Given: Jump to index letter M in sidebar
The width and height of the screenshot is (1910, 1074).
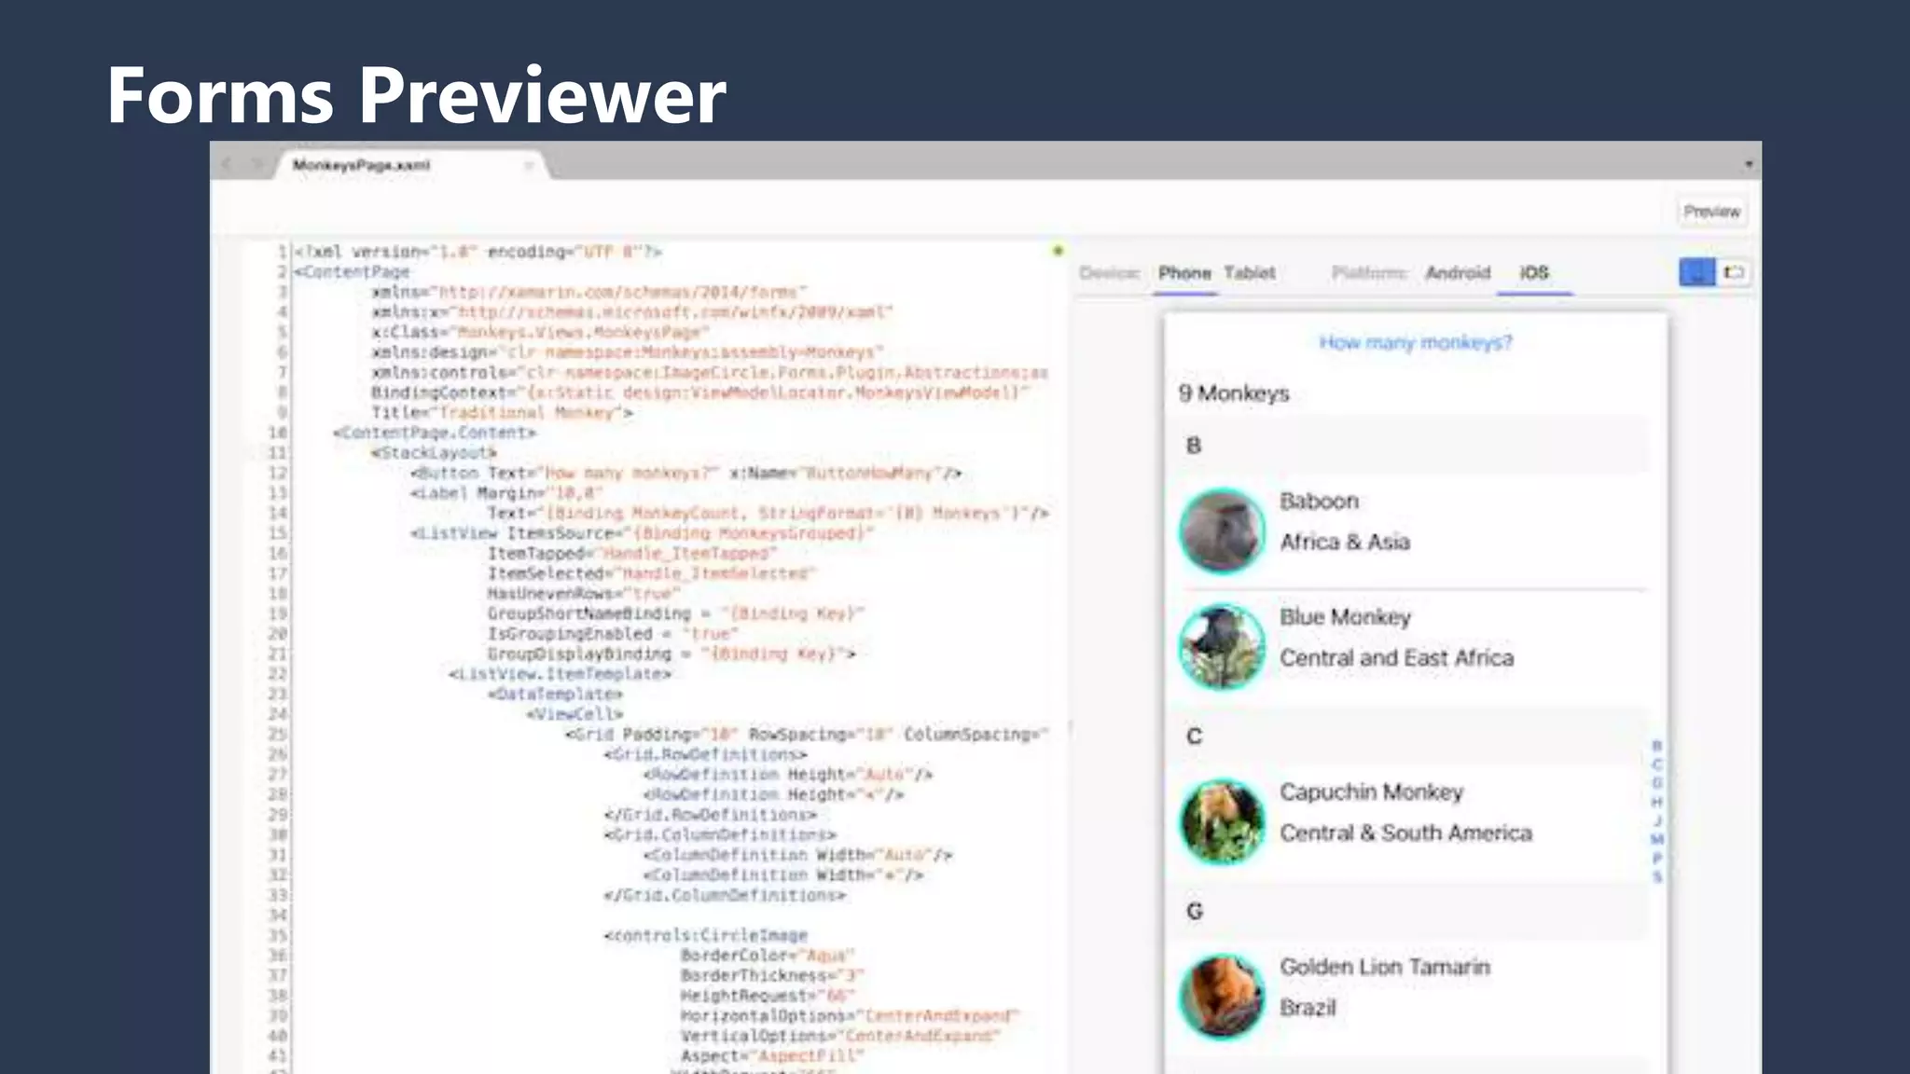Looking at the screenshot, I should [1657, 839].
